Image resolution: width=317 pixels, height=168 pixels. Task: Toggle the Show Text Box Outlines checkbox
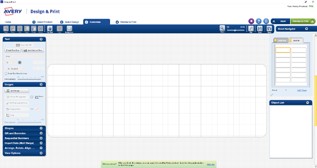tap(6, 74)
